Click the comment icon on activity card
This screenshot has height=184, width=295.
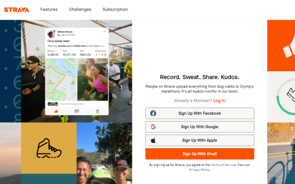(77, 111)
